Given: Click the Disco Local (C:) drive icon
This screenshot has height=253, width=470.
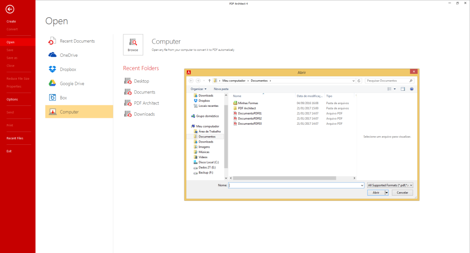Looking at the screenshot, I should (196, 162).
